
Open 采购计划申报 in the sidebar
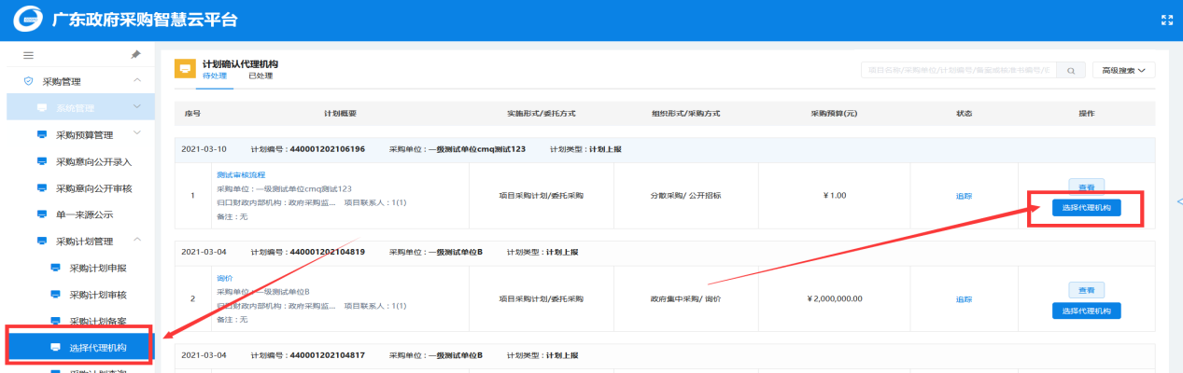tap(98, 268)
